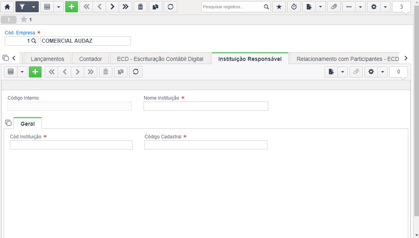Add institution with inner green plus button
Screen dimensions: 419x238
click(x=35, y=72)
